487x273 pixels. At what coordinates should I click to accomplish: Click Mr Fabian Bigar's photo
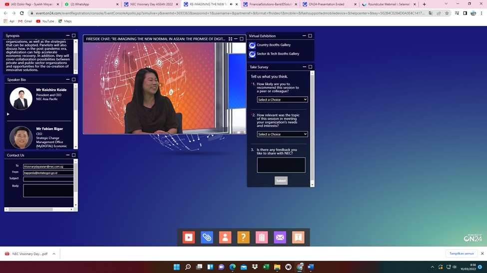click(x=21, y=137)
